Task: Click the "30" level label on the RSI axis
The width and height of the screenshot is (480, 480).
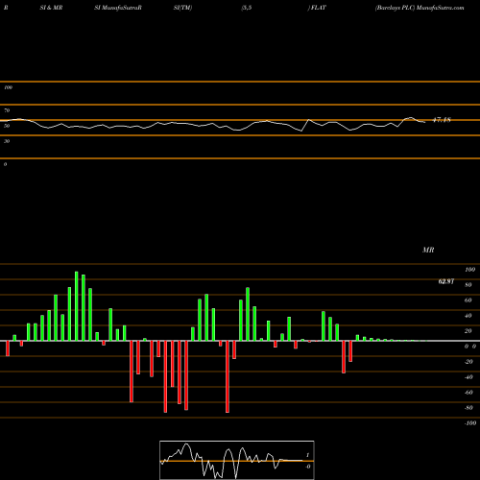Action: 7,141
